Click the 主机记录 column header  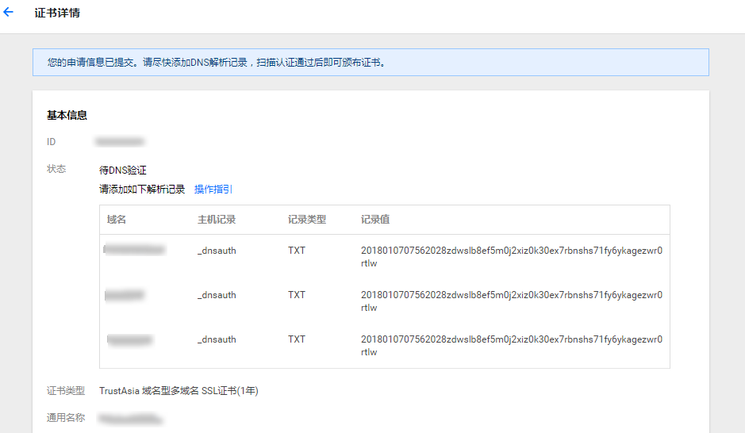(217, 220)
